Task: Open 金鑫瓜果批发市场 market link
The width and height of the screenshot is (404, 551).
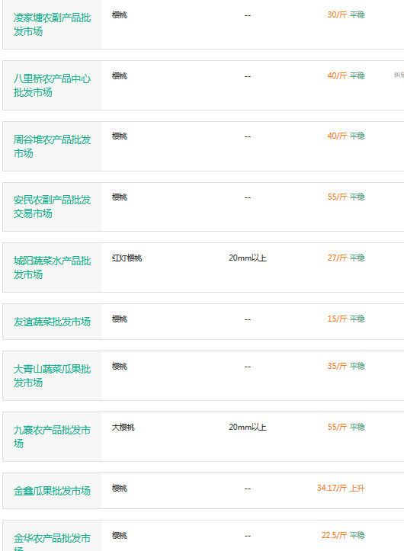Action: pyautogui.click(x=52, y=491)
